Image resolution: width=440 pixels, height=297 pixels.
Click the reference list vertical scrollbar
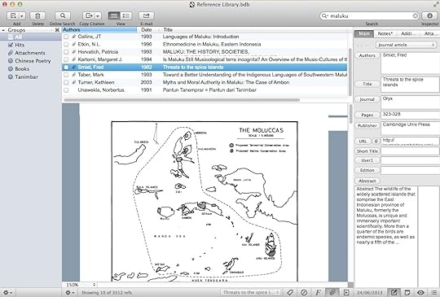pos(350,72)
